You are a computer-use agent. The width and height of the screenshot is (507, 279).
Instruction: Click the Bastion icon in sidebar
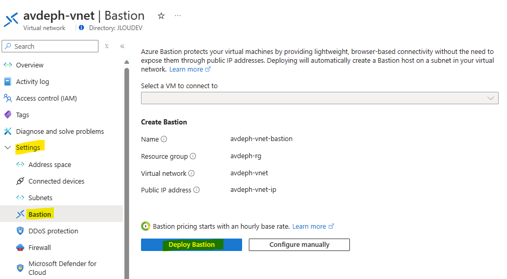pos(20,214)
